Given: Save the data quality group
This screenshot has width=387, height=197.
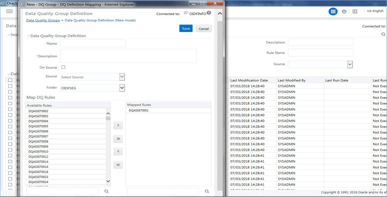Looking at the screenshot, I should (x=186, y=28).
